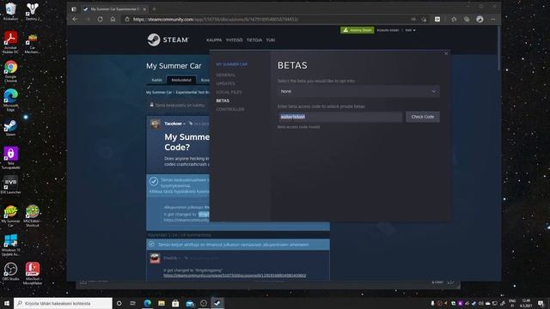Open the Cortana circle on the taskbar

[119, 303]
